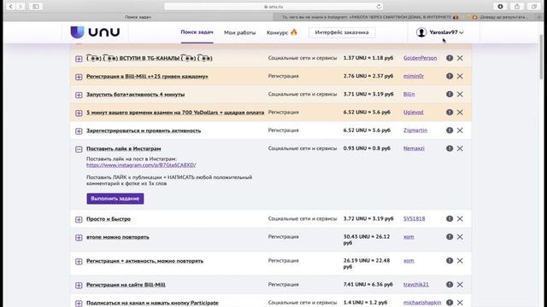Open the Instagram post link
The width and height of the screenshot is (547, 307).
(x=141, y=165)
